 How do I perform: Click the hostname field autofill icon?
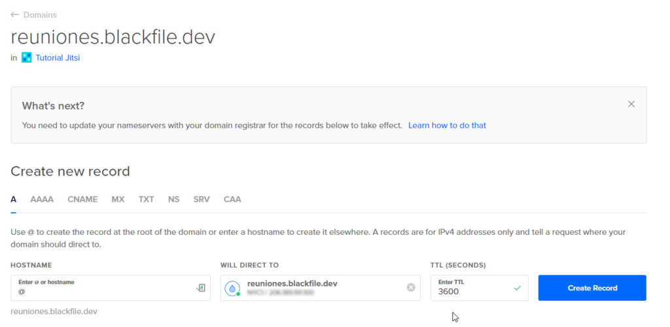coord(201,288)
